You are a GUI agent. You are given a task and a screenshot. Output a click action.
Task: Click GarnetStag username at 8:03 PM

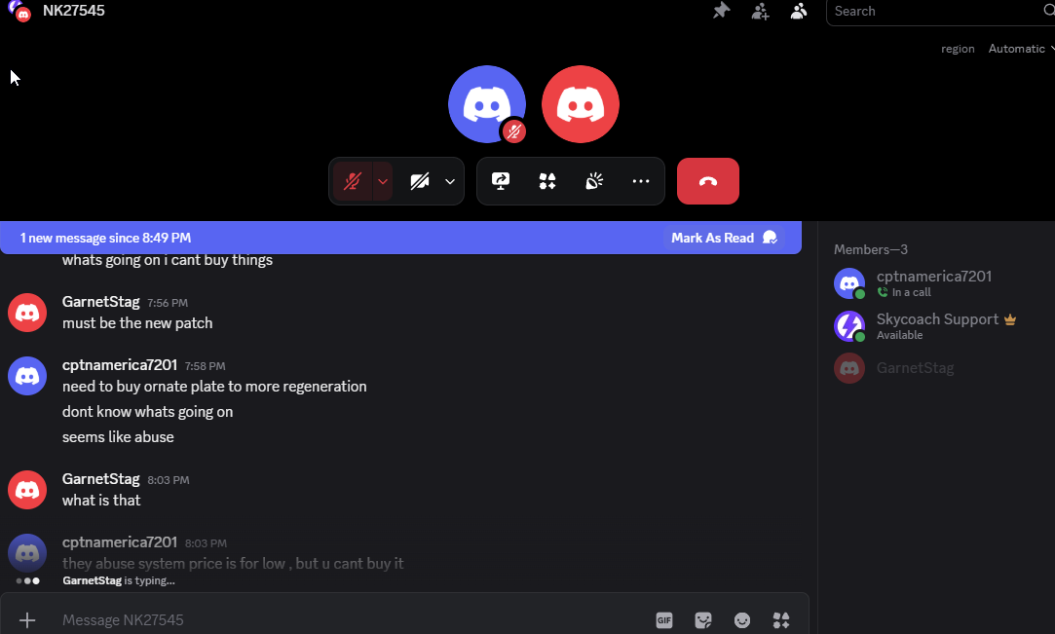coord(101,479)
